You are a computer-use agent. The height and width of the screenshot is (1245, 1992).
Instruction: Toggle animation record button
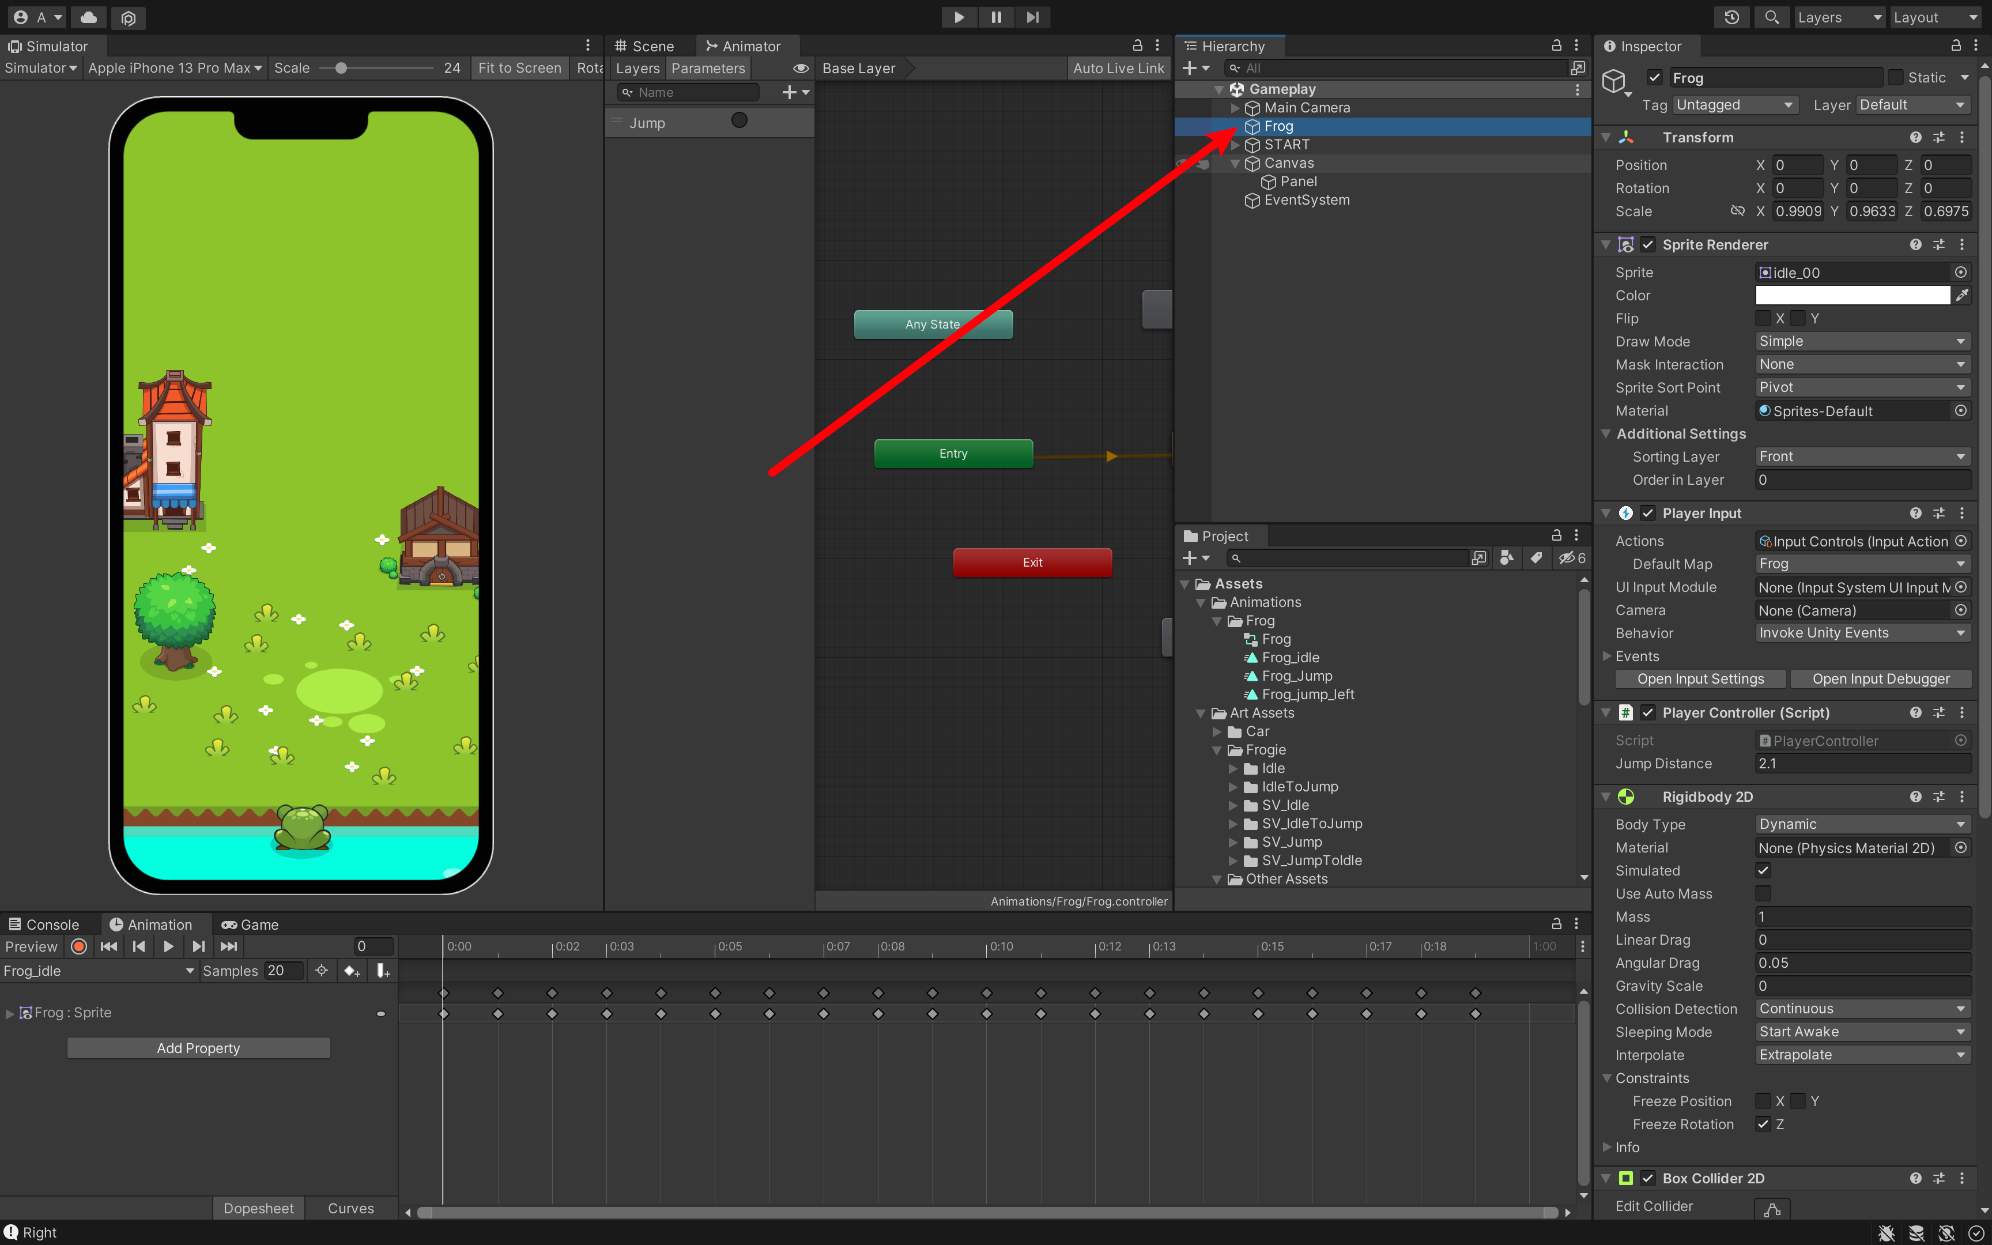79,947
